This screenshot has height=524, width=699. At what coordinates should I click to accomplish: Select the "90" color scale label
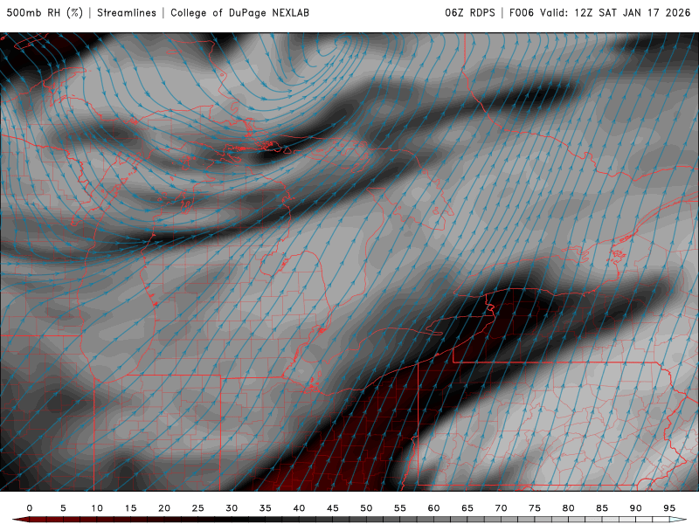point(635,508)
